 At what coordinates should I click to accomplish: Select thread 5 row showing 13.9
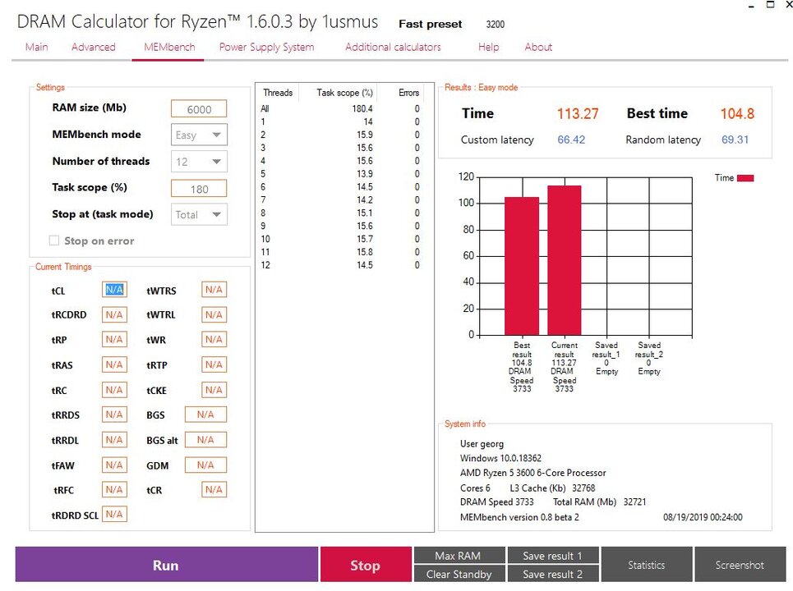pos(340,174)
